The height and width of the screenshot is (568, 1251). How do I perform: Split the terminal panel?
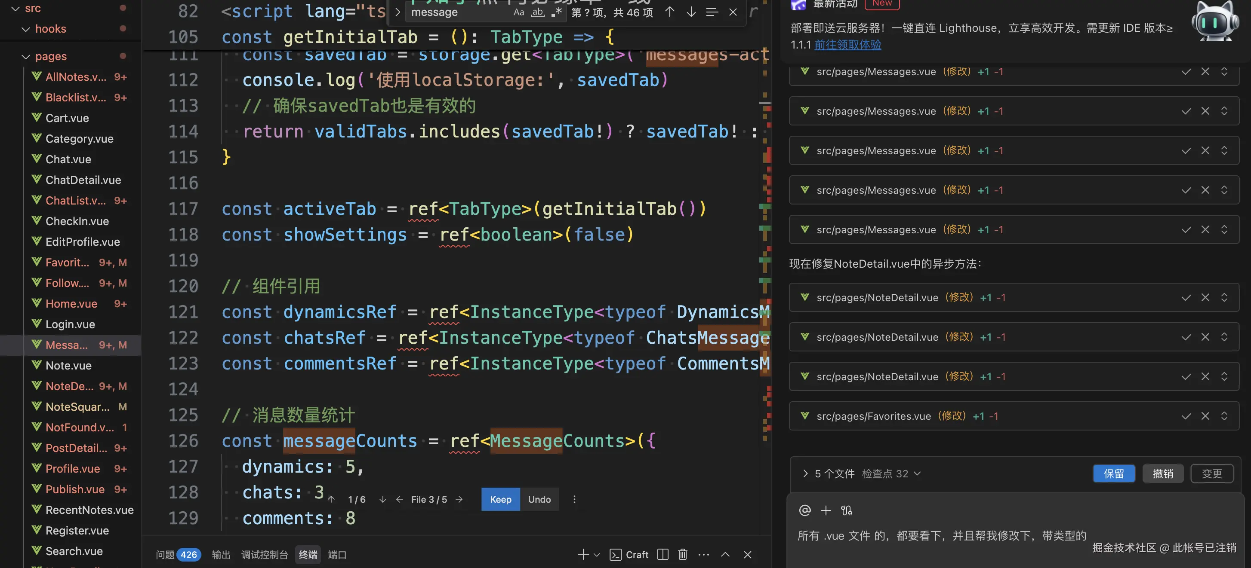pyautogui.click(x=662, y=554)
